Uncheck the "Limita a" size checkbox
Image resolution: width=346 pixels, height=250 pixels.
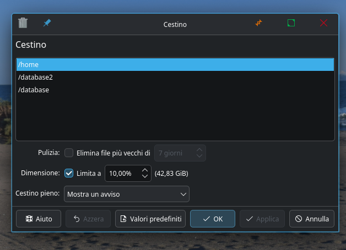[69, 173]
